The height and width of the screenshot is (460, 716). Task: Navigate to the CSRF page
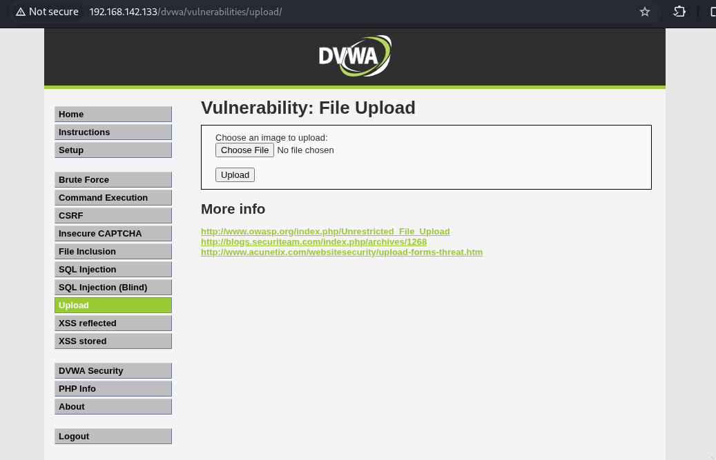(x=113, y=216)
